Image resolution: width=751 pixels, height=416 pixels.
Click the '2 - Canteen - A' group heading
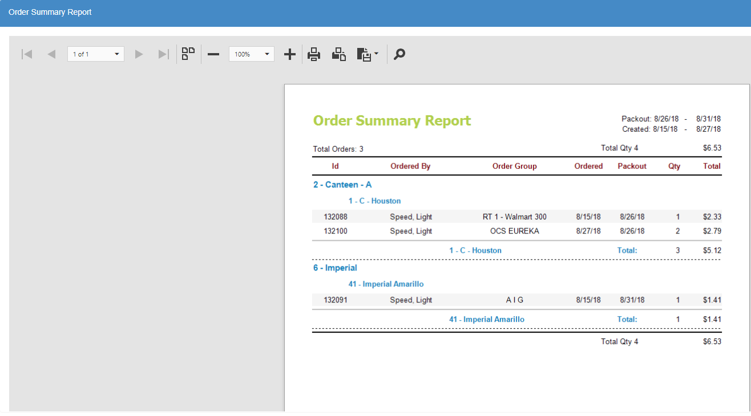[x=342, y=184]
